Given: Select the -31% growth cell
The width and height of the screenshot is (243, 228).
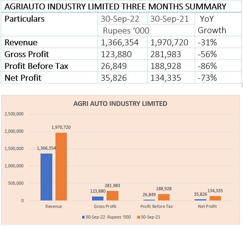Looking at the screenshot, I should click(218, 42).
